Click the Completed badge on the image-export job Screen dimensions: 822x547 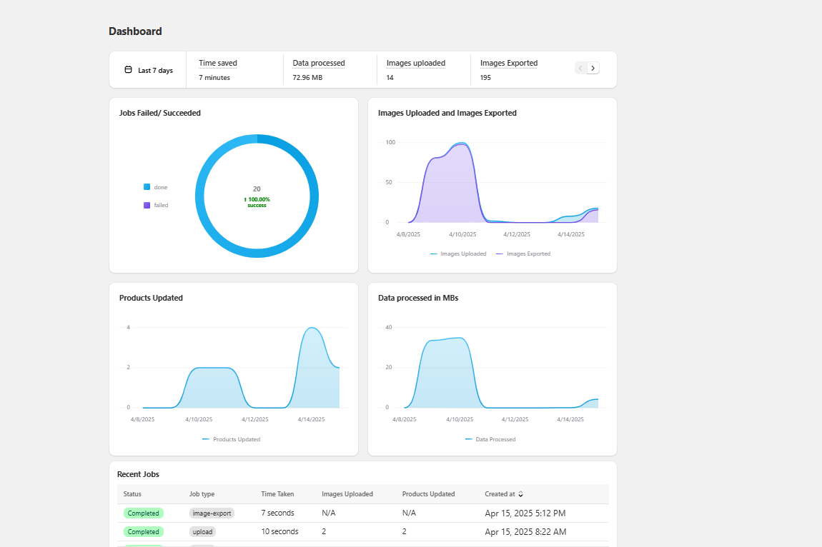[143, 513]
